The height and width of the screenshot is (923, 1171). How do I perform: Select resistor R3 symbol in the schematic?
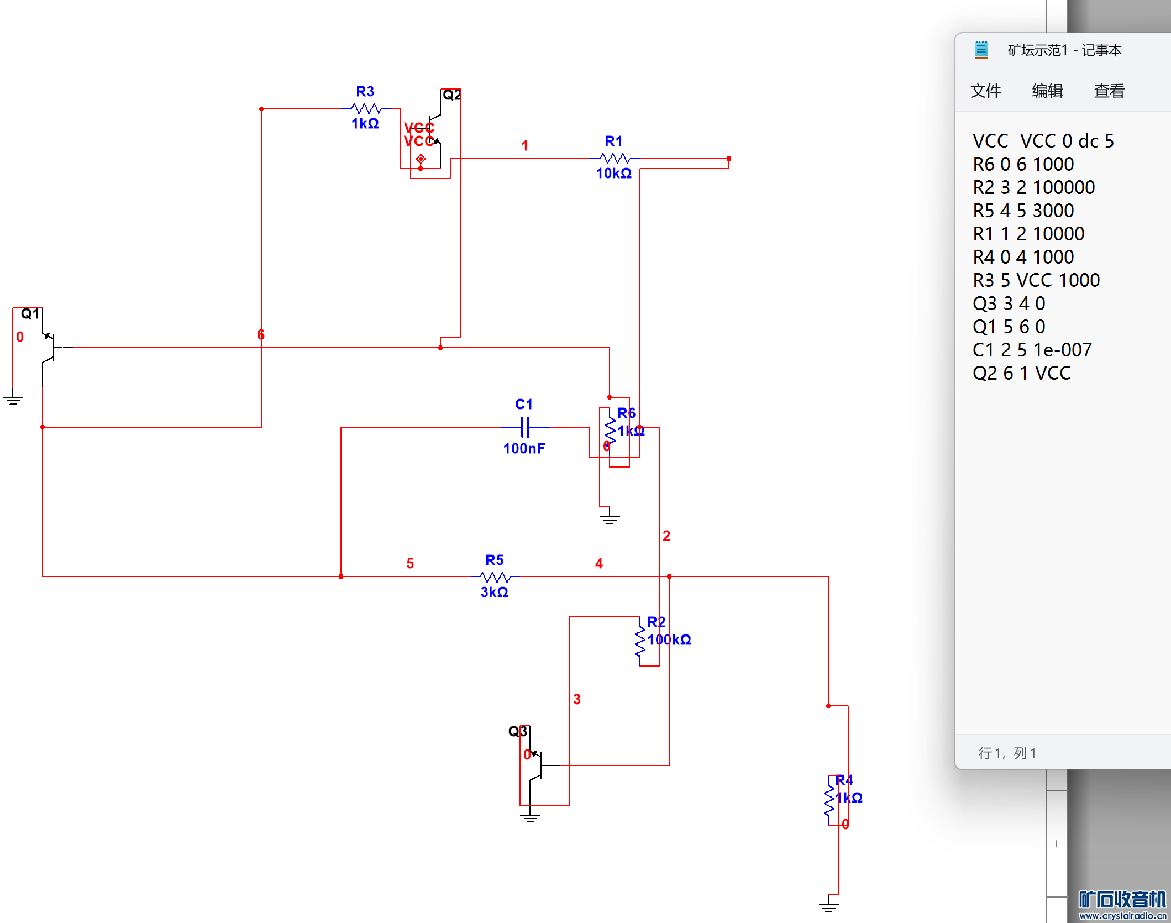pos(366,109)
